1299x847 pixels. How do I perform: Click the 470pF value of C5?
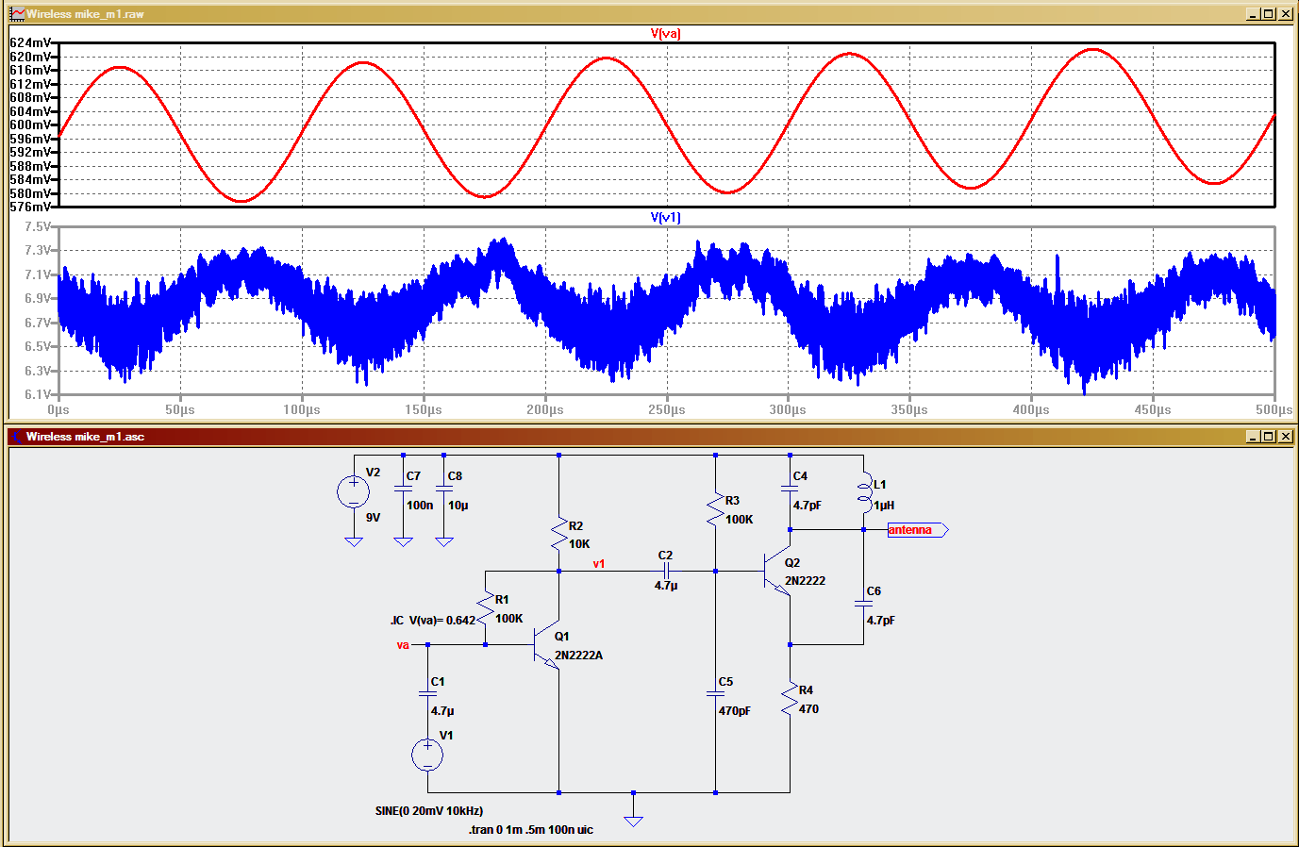click(735, 711)
